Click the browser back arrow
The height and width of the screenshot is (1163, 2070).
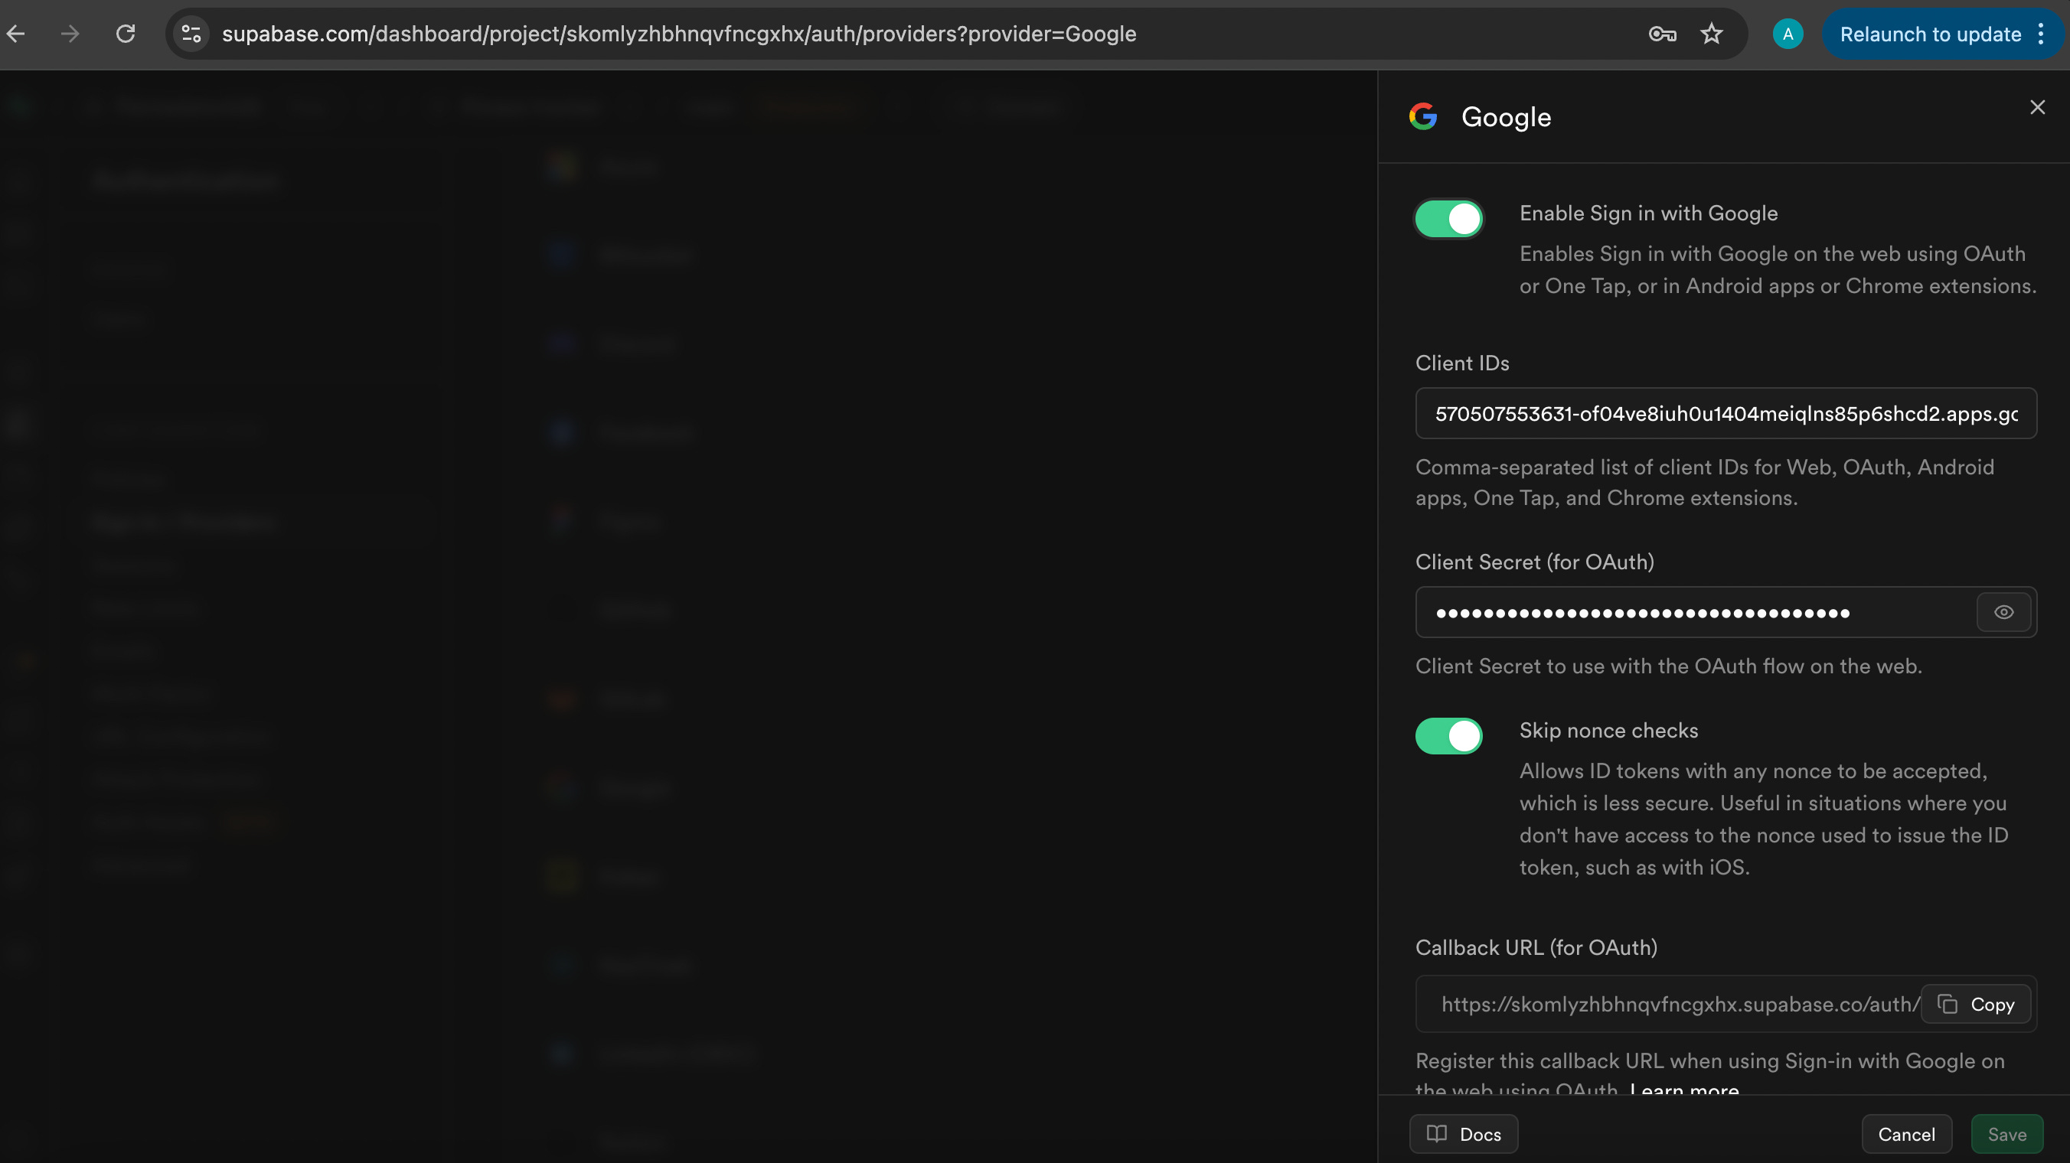point(16,34)
